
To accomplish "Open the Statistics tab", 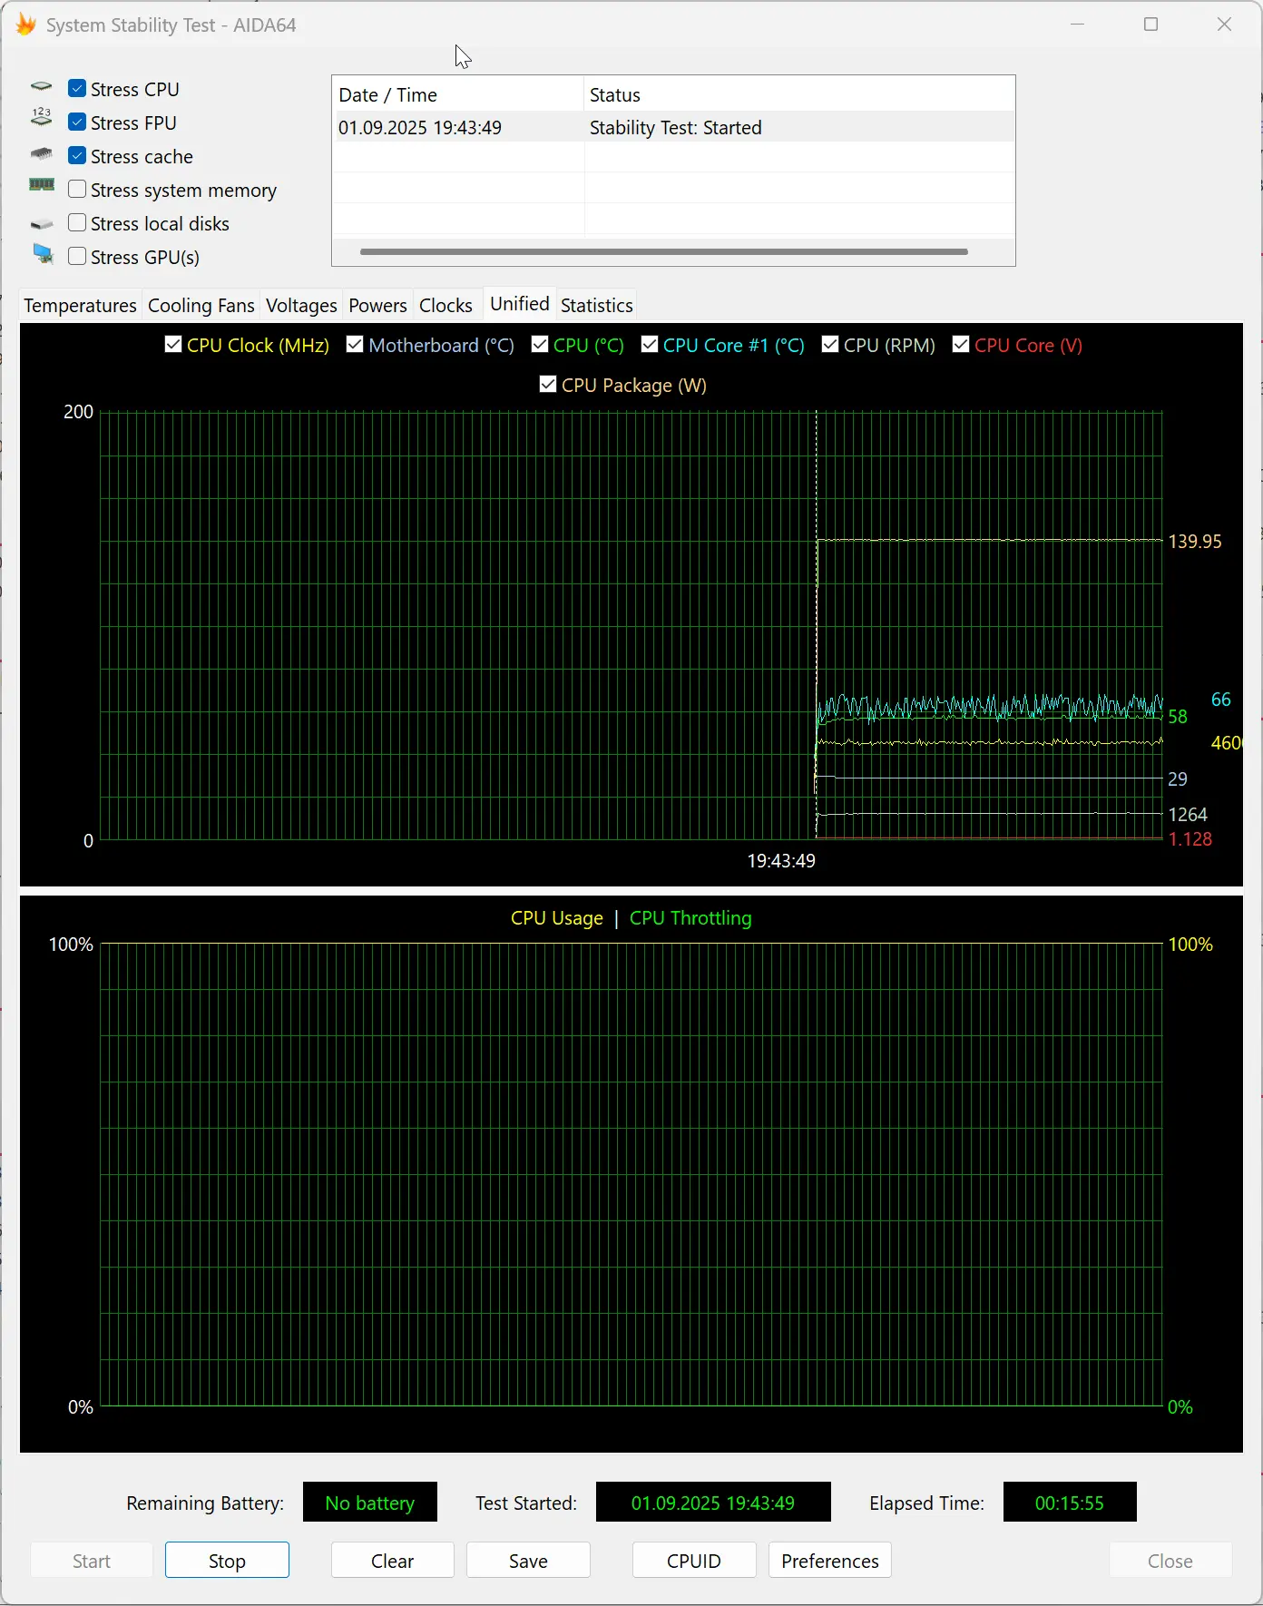I will pyautogui.click(x=596, y=305).
